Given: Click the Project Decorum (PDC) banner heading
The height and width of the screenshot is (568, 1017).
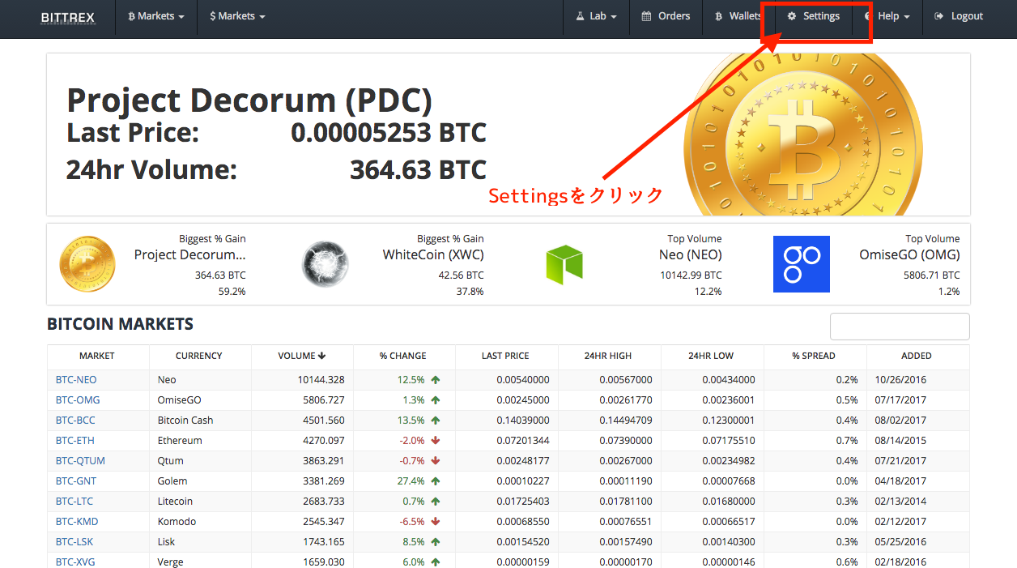Looking at the screenshot, I should tap(249, 100).
